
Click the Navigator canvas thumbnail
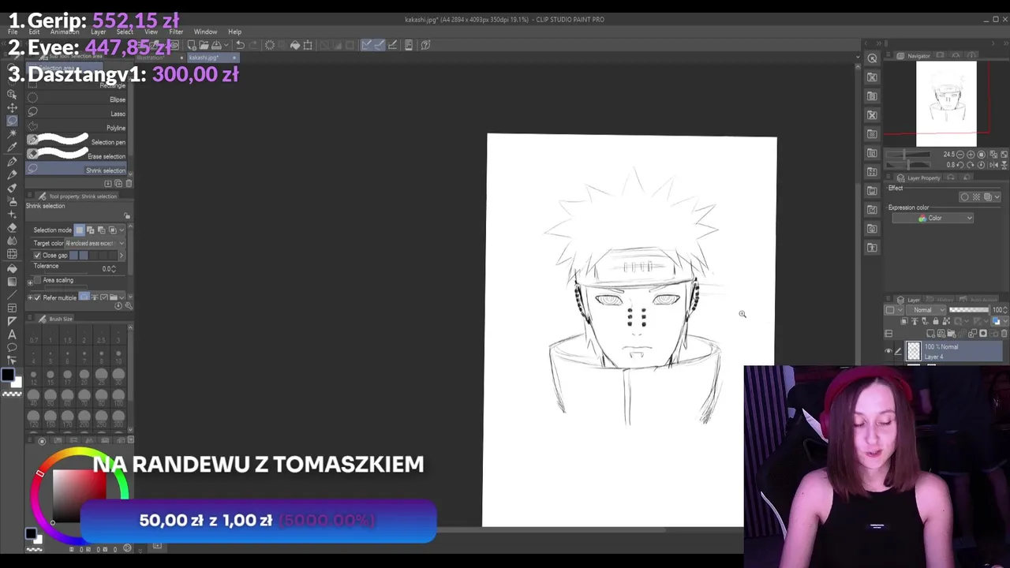(946, 103)
